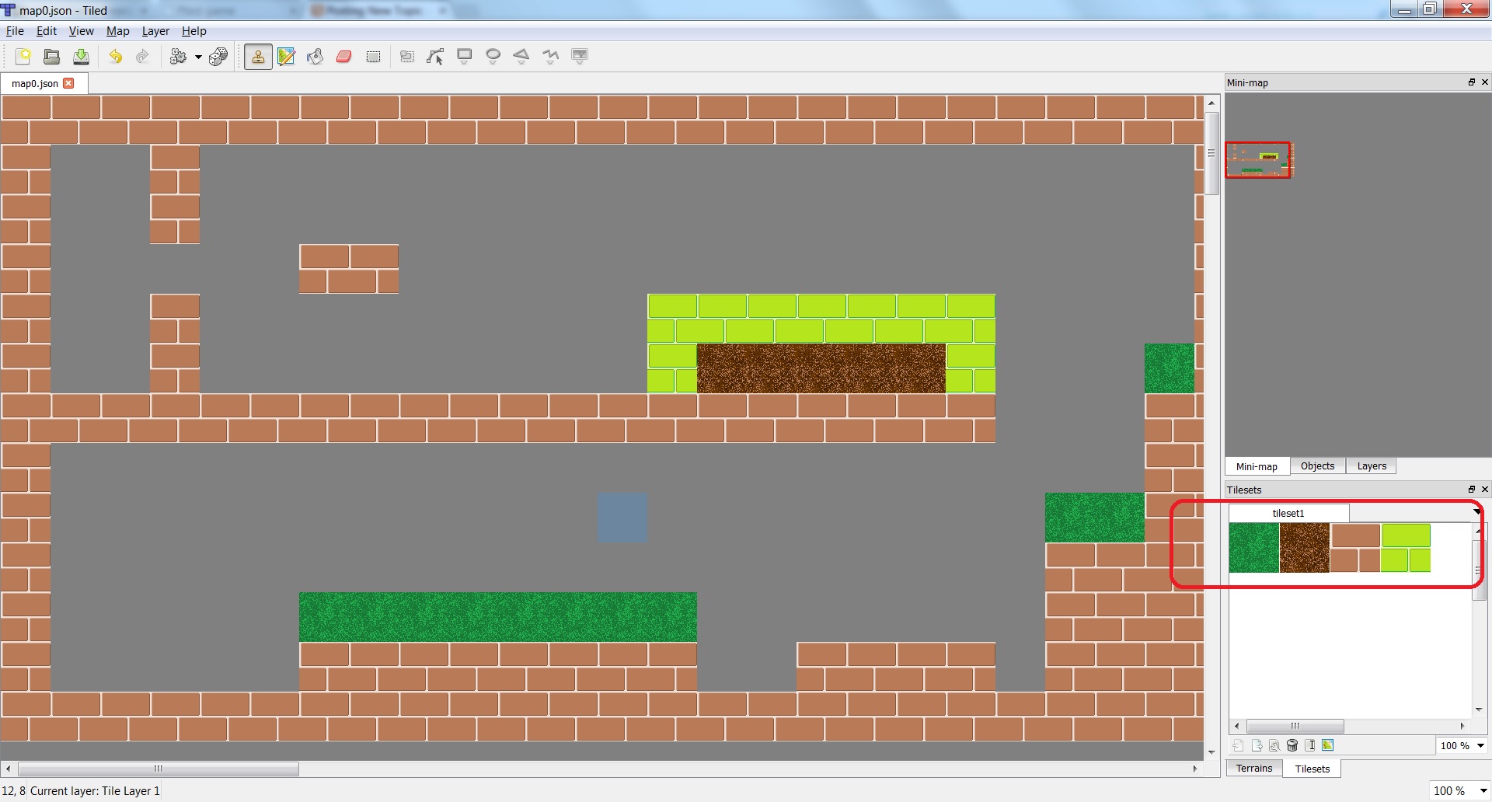Image resolution: width=1492 pixels, height=802 pixels.
Task: Click the New Tileset icon
Action: coord(1238,746)
